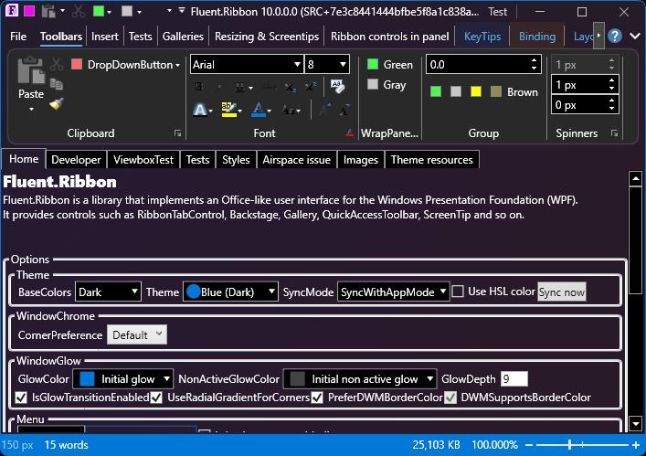Open the Clipboard group dialog launcher
Screen dimensions: 646x456
pos(177,133)
